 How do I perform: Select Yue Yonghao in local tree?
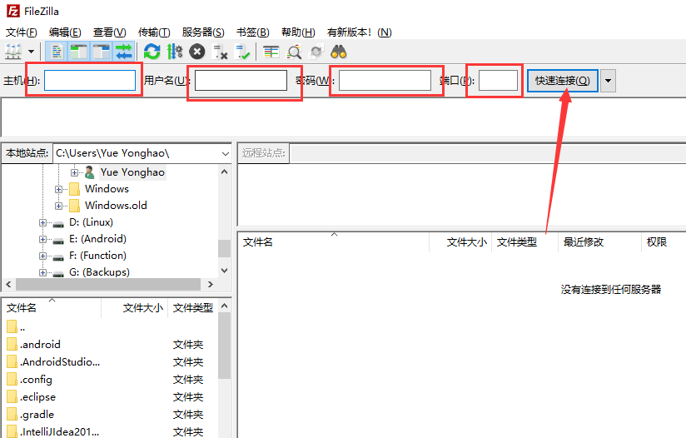click(x=132, y=172)
